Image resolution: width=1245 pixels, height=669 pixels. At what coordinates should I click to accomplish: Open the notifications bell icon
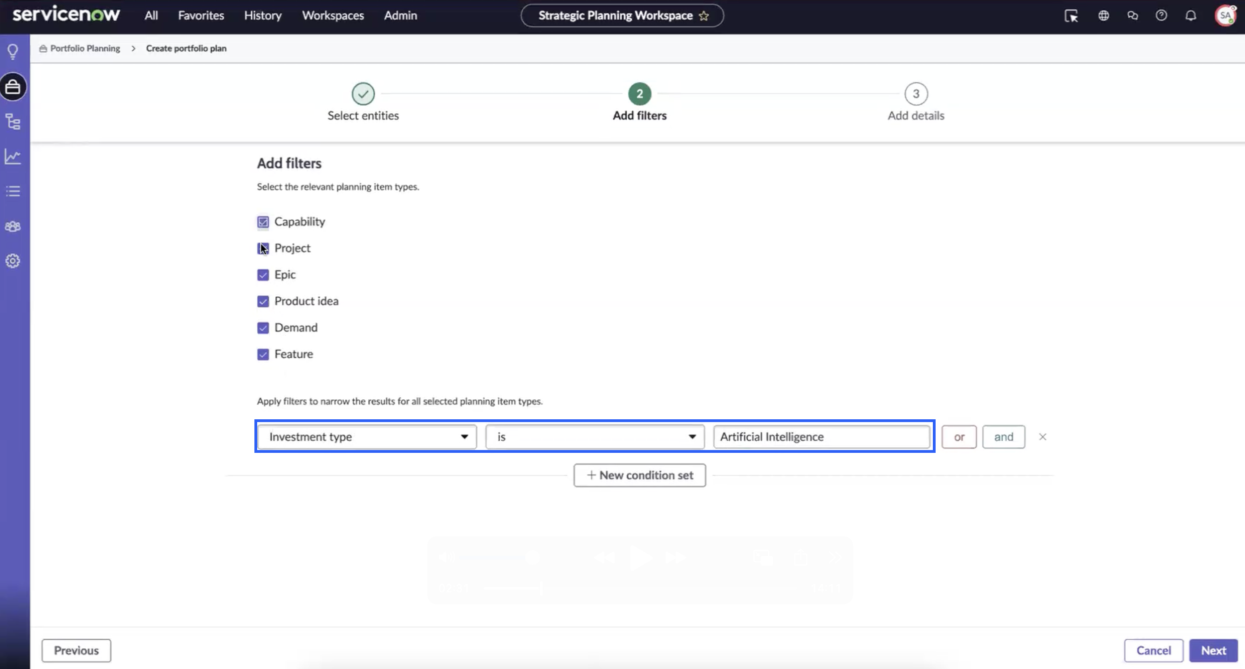coord(1191,15)
